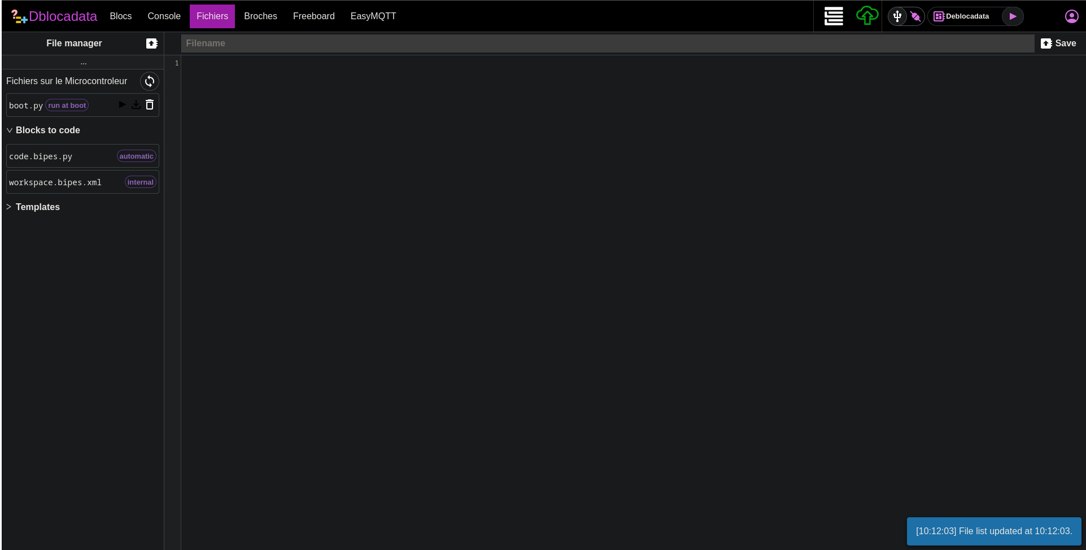Refresh the microcontroller file list
Image resolution: width=1086 pixels, height=550 pixels.
[x=150, y=81]
